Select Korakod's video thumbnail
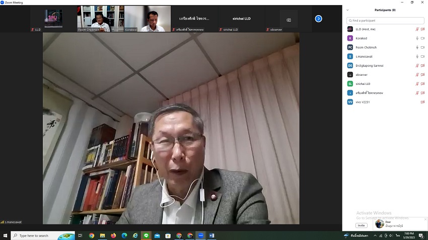428x240 pixels. coord(148,19)
